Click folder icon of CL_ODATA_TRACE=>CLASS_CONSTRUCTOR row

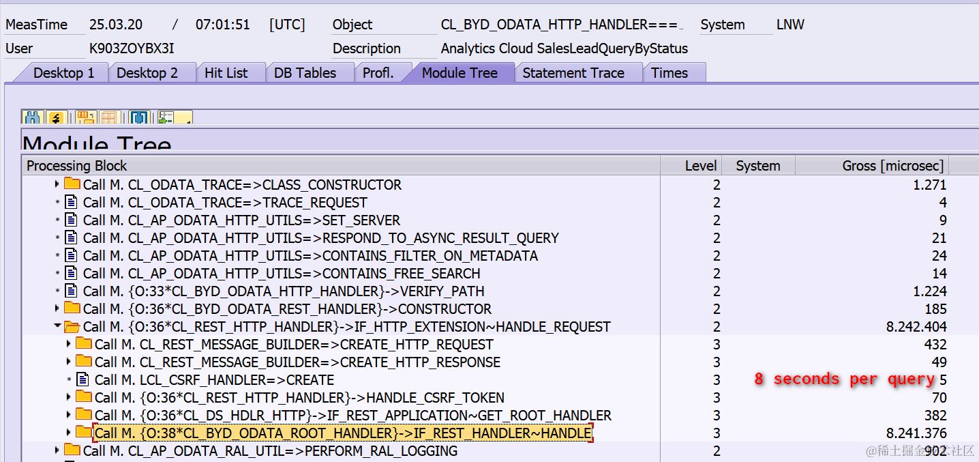tap(72, 184)
